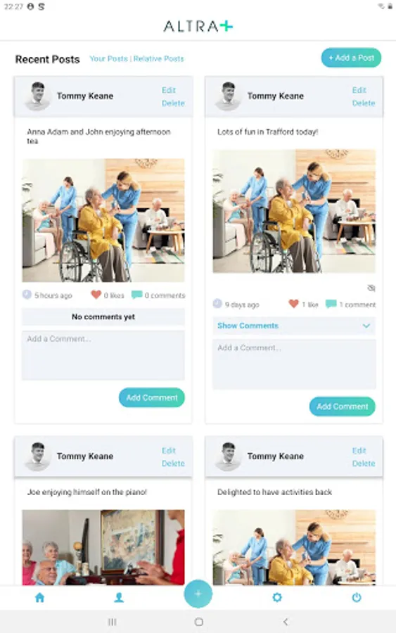Toggle the hidden-eye visibility icon on Trafford post
This screenshot has height=633, width=396.
pyautogui.click(x=371, y=288)
